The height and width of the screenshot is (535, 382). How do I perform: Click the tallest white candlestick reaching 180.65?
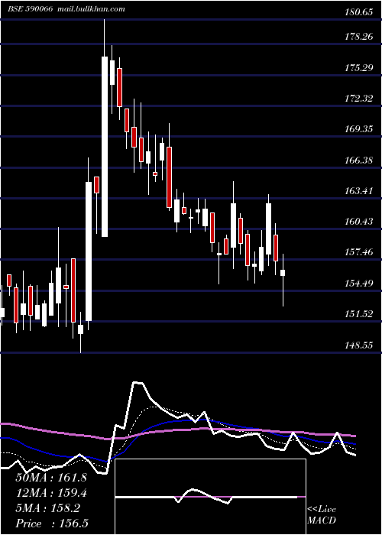point(105,128)
